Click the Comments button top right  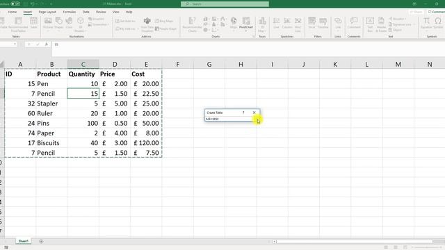point(437,12)
